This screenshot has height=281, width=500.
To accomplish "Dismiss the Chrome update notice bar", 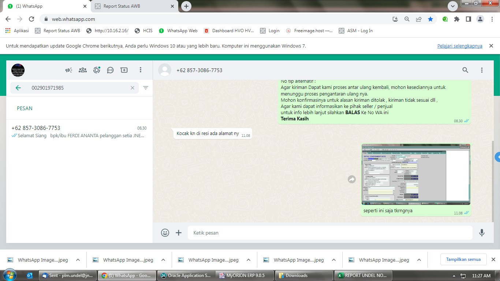I will click(x=491, y=46).
